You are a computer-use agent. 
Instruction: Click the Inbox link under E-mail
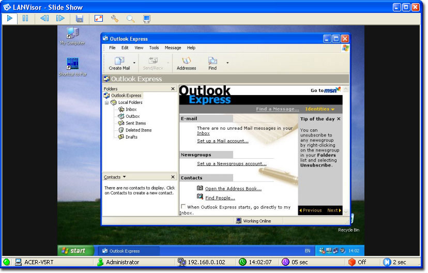[203, 133]
